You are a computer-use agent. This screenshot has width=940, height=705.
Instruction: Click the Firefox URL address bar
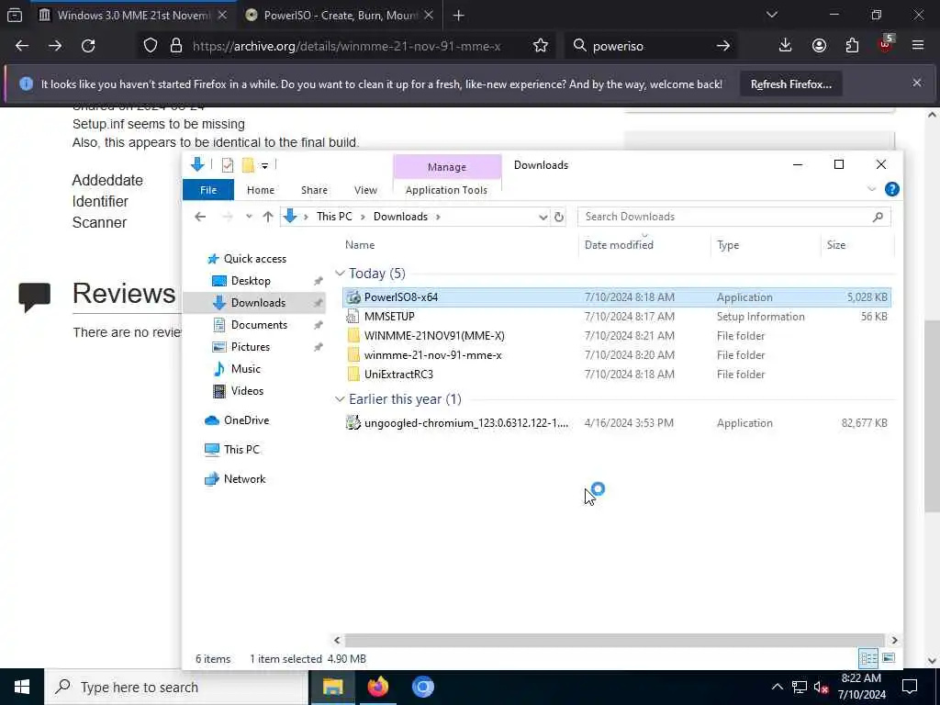pos(348,46)
